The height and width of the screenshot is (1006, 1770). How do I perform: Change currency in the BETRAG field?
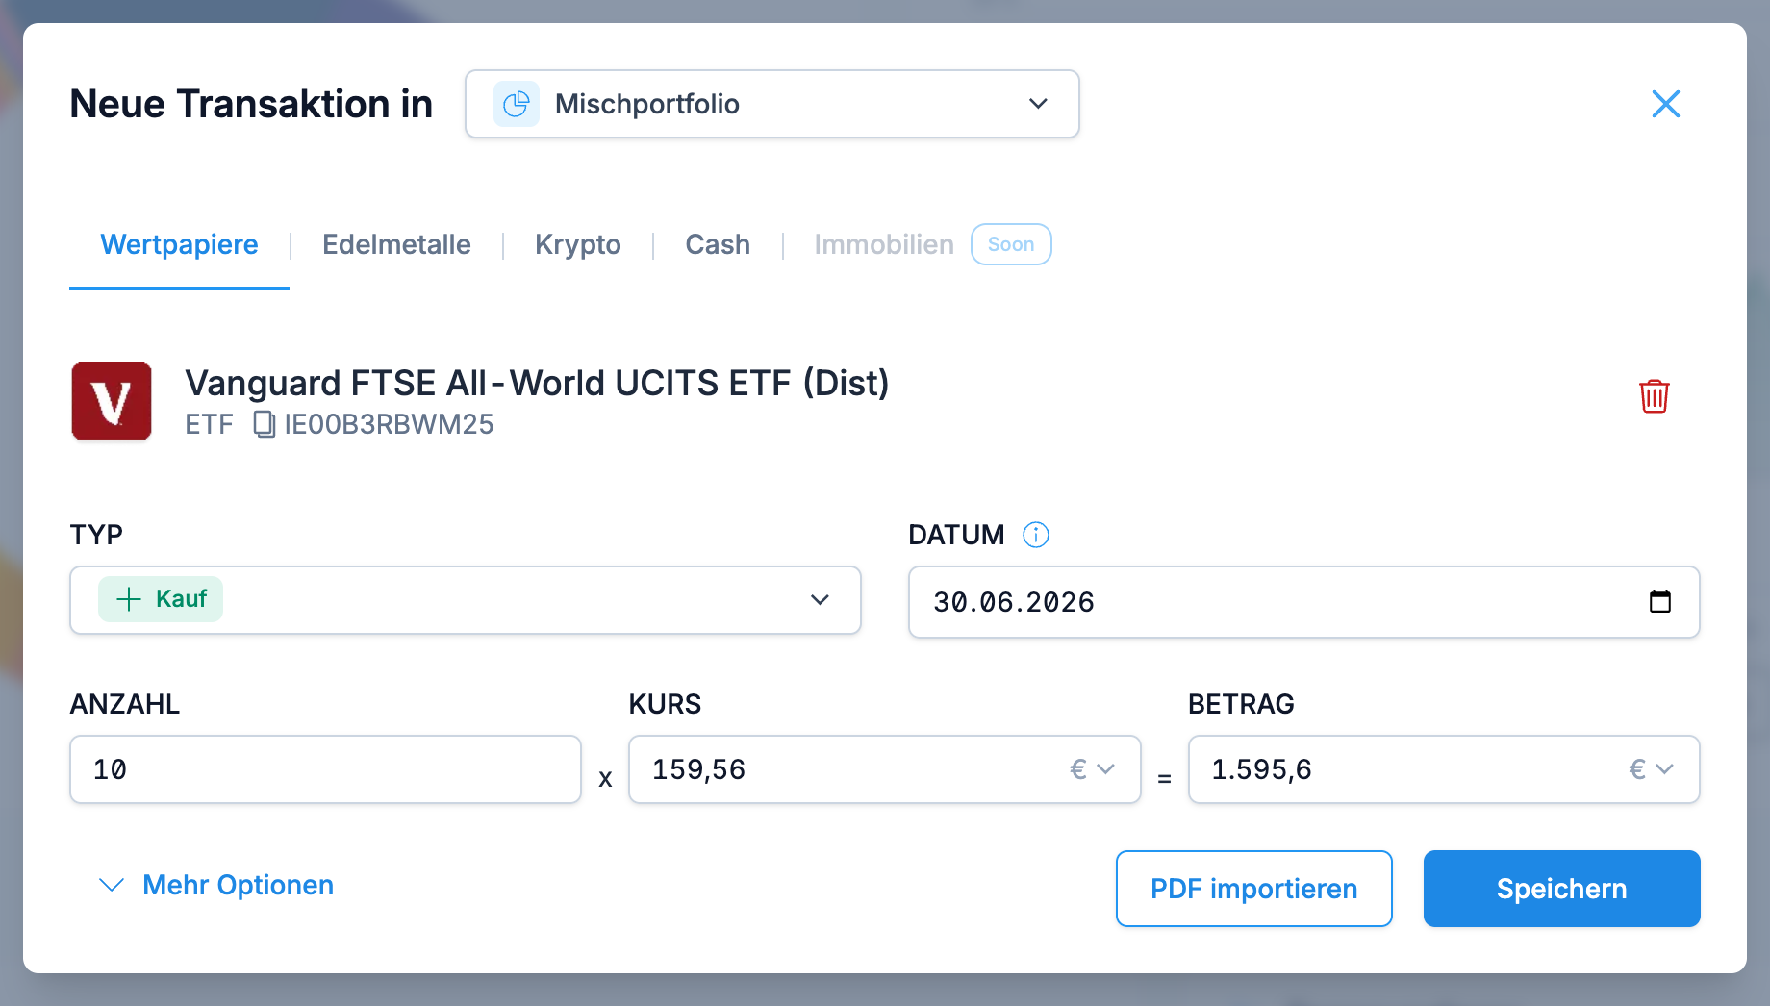pos(1651,769)
